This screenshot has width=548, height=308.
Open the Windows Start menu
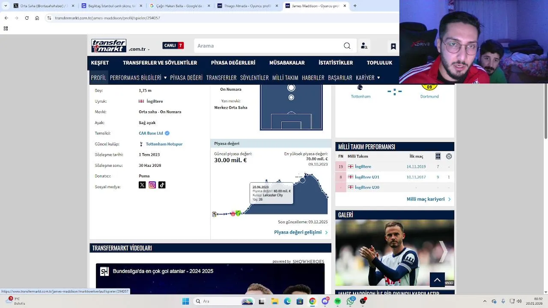pyautogui.click(x=185, y=301)
